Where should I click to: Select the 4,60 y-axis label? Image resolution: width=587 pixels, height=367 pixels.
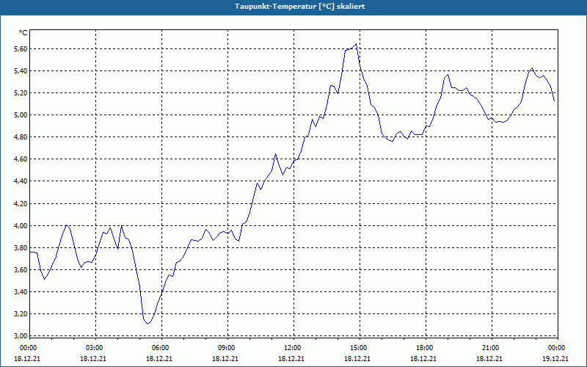[x=21, y=159]
